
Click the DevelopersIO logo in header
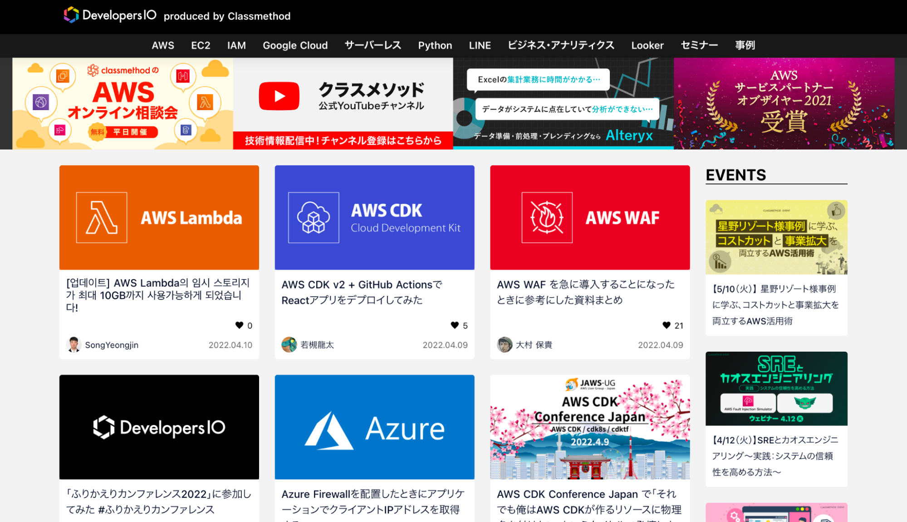(x=110, y=15)
